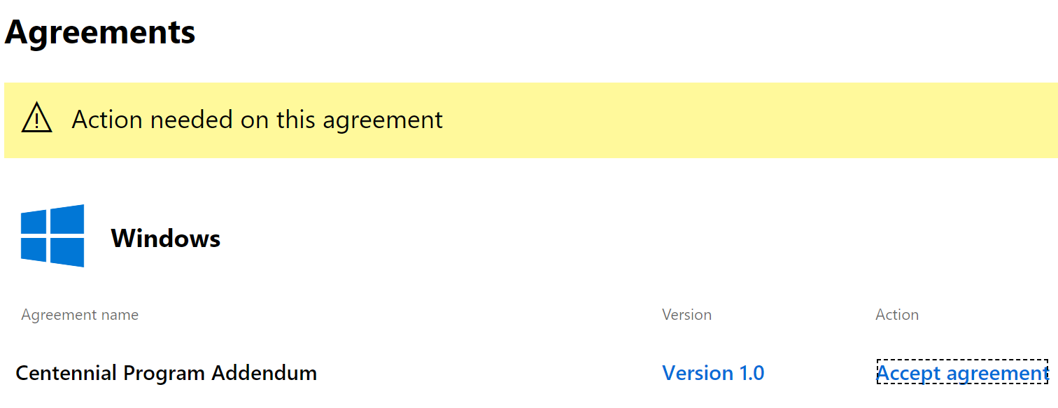Viewport: 1058px width, 408px height.
Task: Click the word 'Centennial' in the agreement name
Action: point(66,373)
